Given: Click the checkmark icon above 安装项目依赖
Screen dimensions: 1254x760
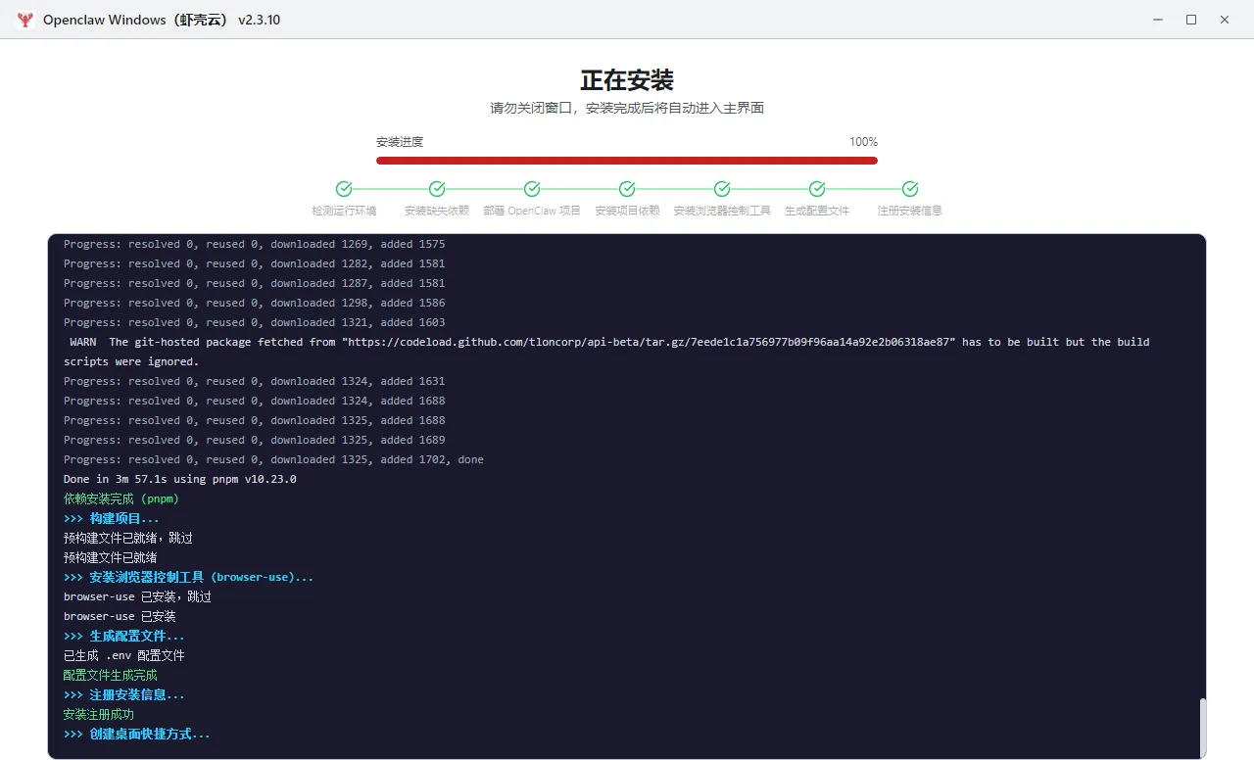Looking at the screenshot, I should point(627,189).
